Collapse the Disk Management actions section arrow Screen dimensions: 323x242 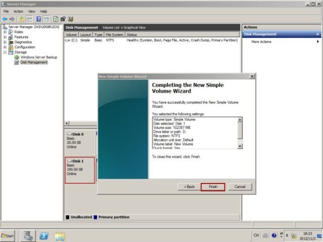(x=317, y=34)
